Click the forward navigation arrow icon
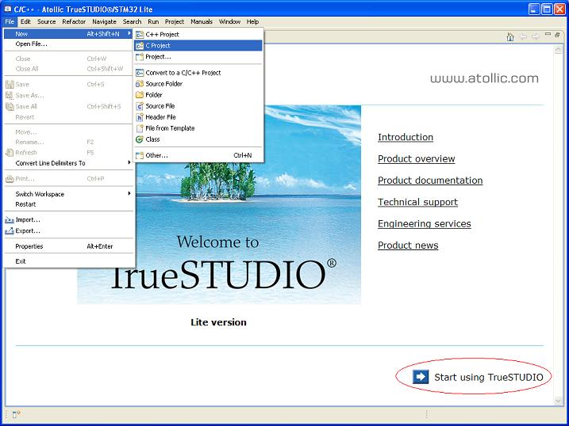Screen dimensions: 569x426 [536, 36]
